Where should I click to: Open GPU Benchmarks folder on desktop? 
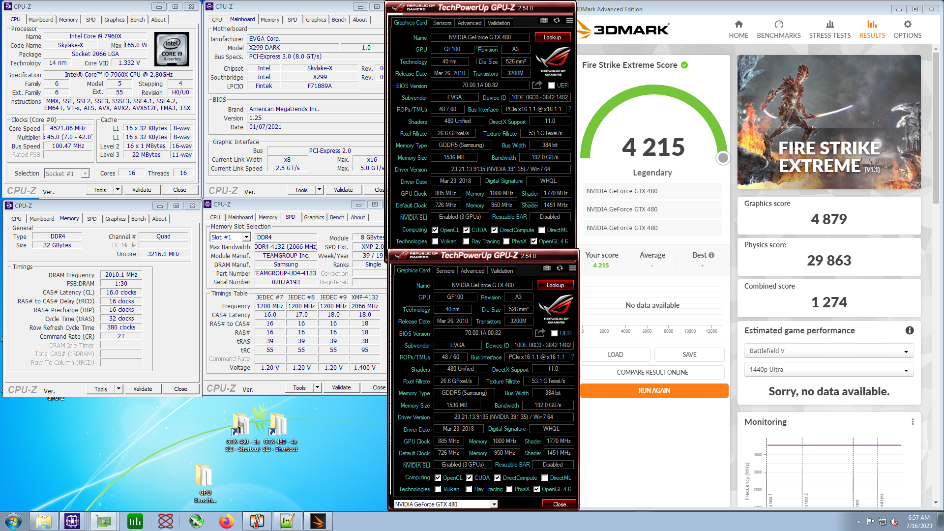click(205, 483)
